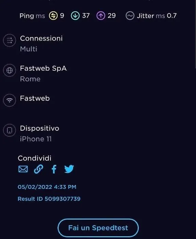This screenshot has height=239, width=196.
Task: Share result on Twitter
Action: point(69,169)
